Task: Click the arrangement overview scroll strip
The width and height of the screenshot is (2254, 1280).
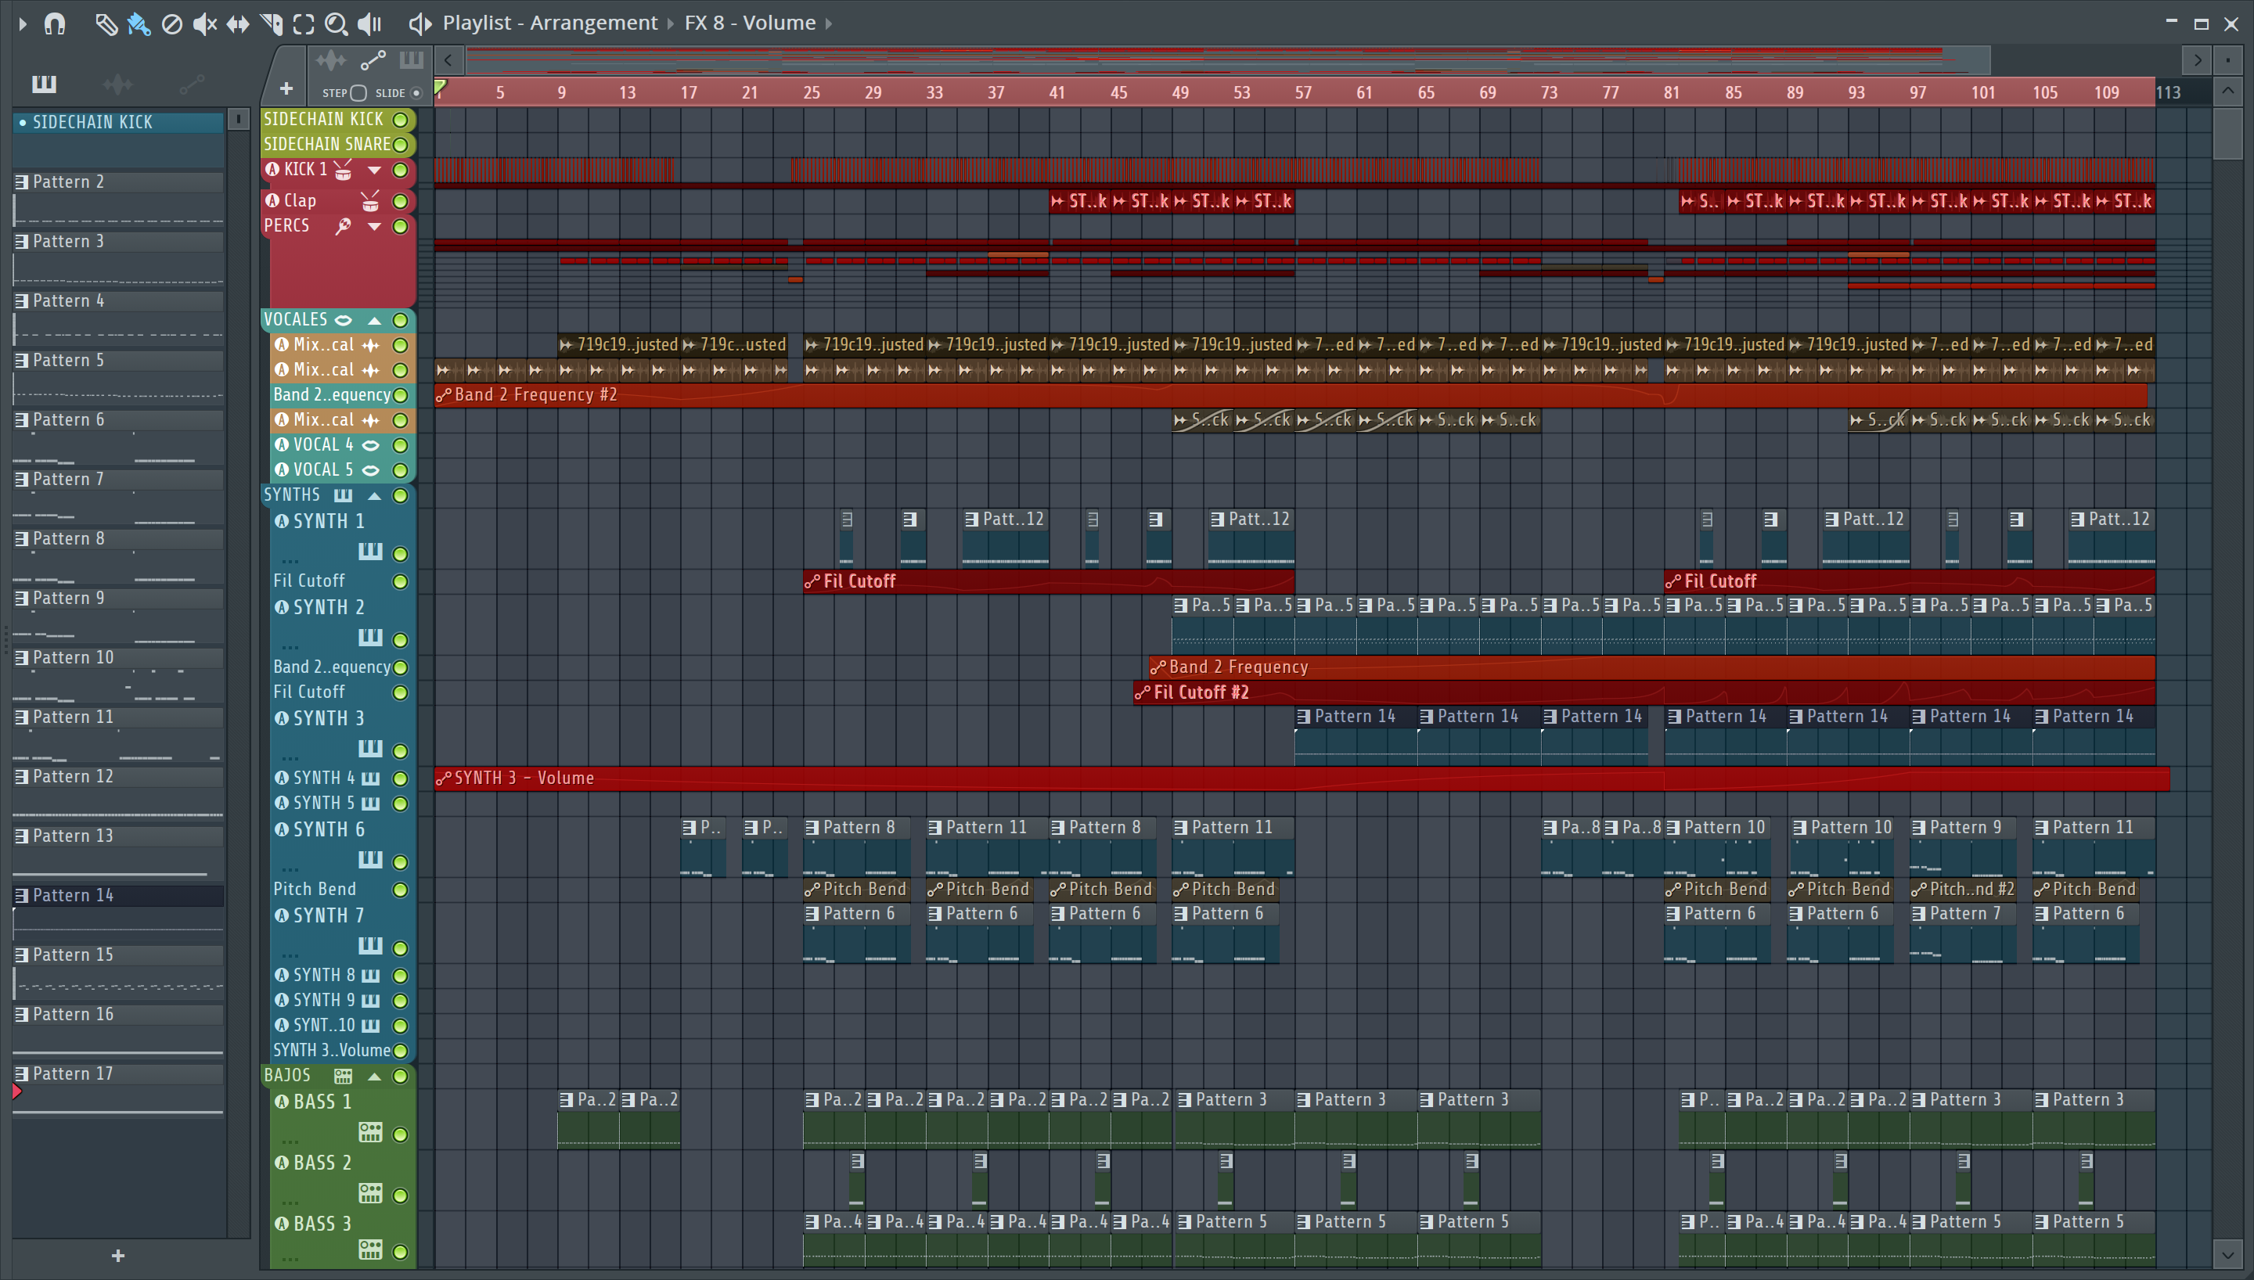Action: click(x=1227, y=59)
